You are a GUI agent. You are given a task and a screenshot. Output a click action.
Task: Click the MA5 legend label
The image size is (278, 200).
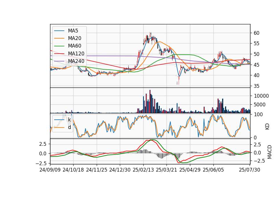(73, 31)
